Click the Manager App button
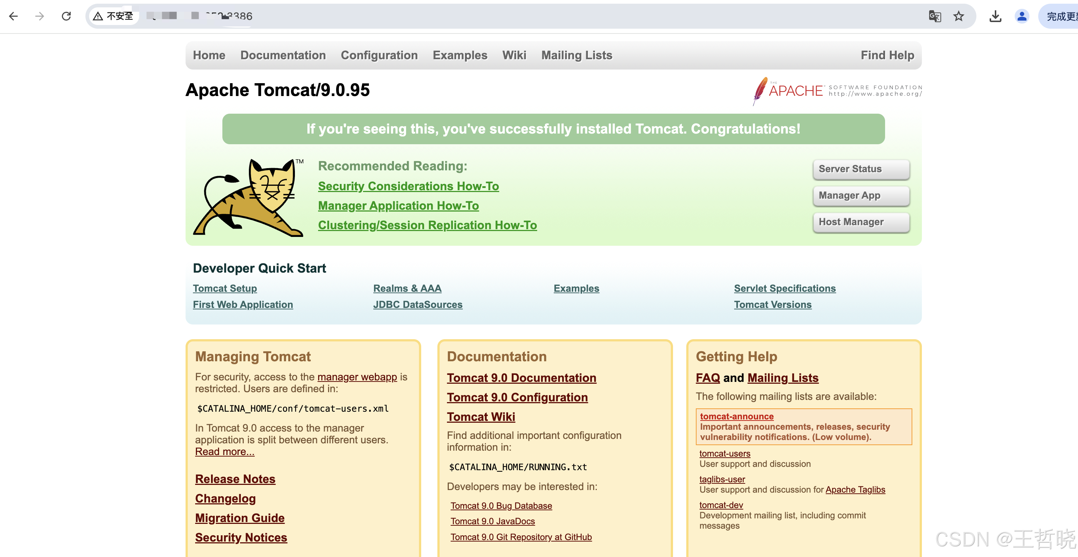This screenshot has height=557, width=1078. point(861,195)
